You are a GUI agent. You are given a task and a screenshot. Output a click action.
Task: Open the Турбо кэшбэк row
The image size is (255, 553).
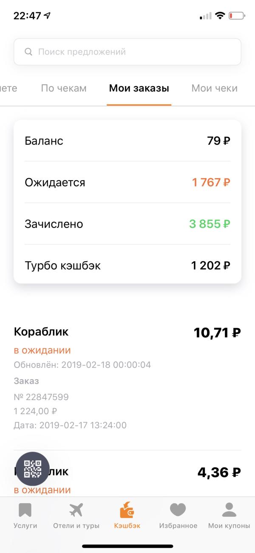pyautogui.click(x=127, y=265)
